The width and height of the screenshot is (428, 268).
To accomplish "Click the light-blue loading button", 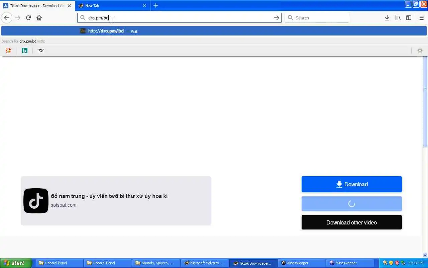I will pos(351,204).
